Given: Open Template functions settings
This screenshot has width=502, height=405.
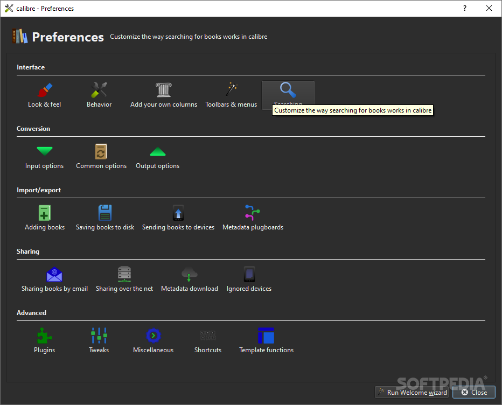Looking at the screenshot, I should coord(267,341).
